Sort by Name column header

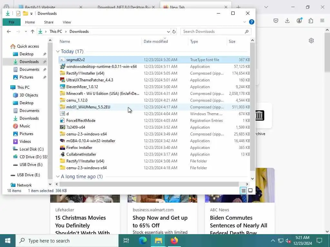(x=100, y=41)
